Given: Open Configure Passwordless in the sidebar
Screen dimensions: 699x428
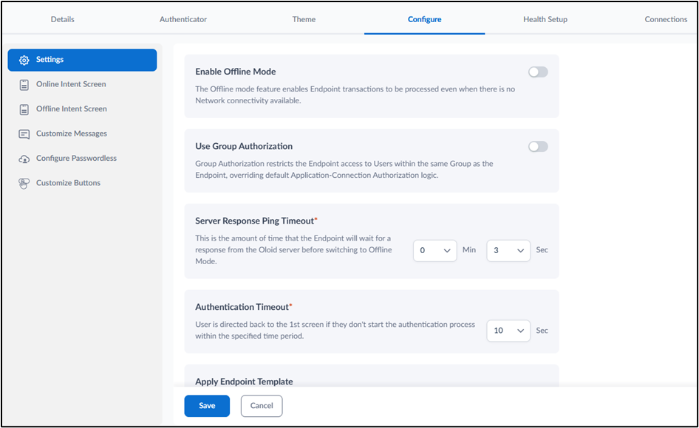Looking at the screenshot, I should pos(82,158).
